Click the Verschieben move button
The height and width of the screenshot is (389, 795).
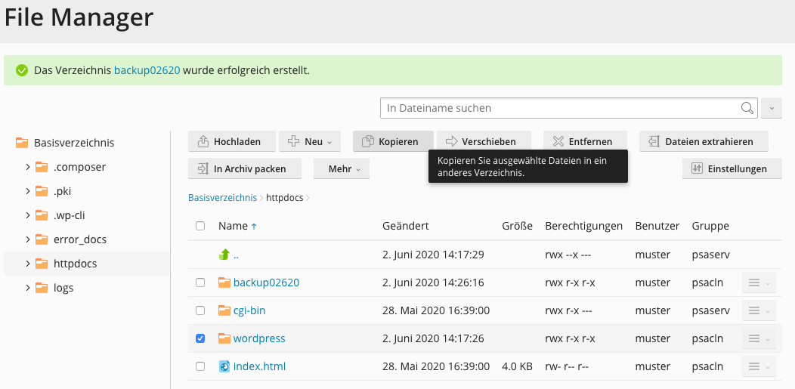coord(484,141)
